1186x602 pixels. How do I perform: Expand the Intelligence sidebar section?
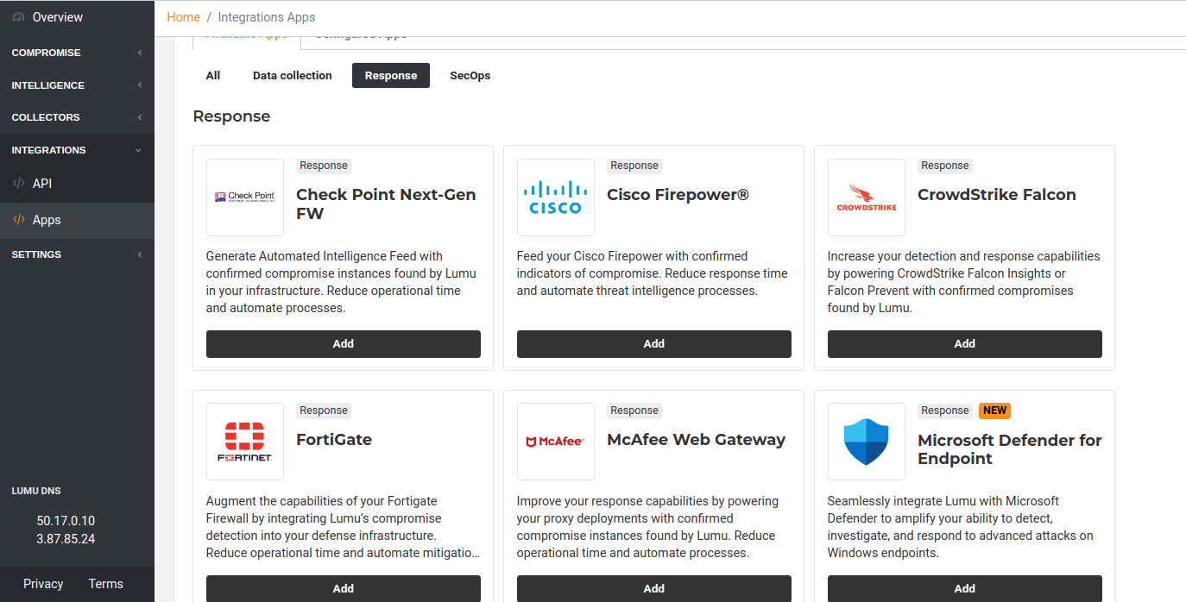[x=76, y=85]
